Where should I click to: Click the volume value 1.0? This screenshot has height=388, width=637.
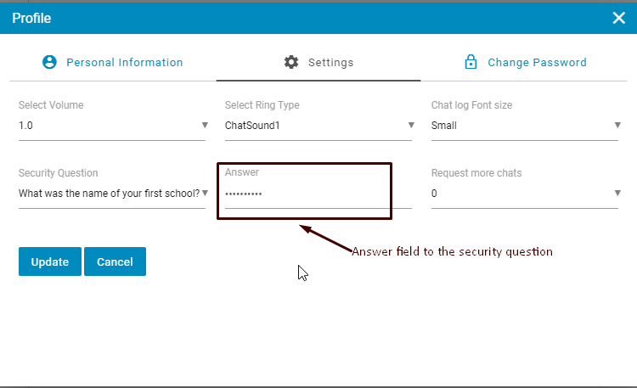pyautogui.click(x=26, y=126)
